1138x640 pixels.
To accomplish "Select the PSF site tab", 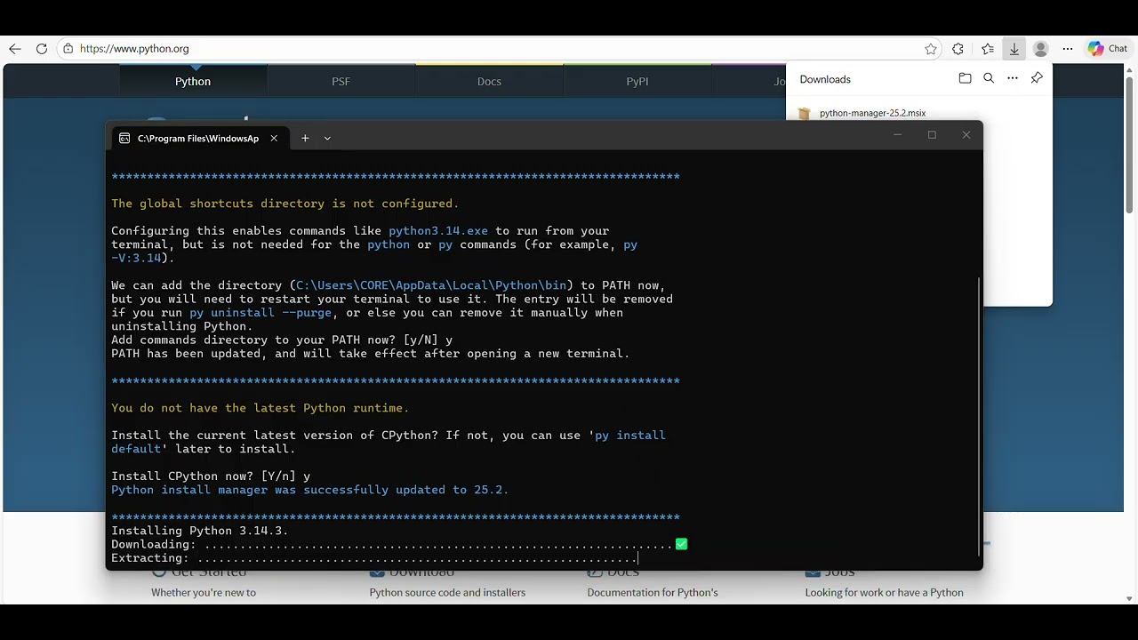I will coord(341,81).
